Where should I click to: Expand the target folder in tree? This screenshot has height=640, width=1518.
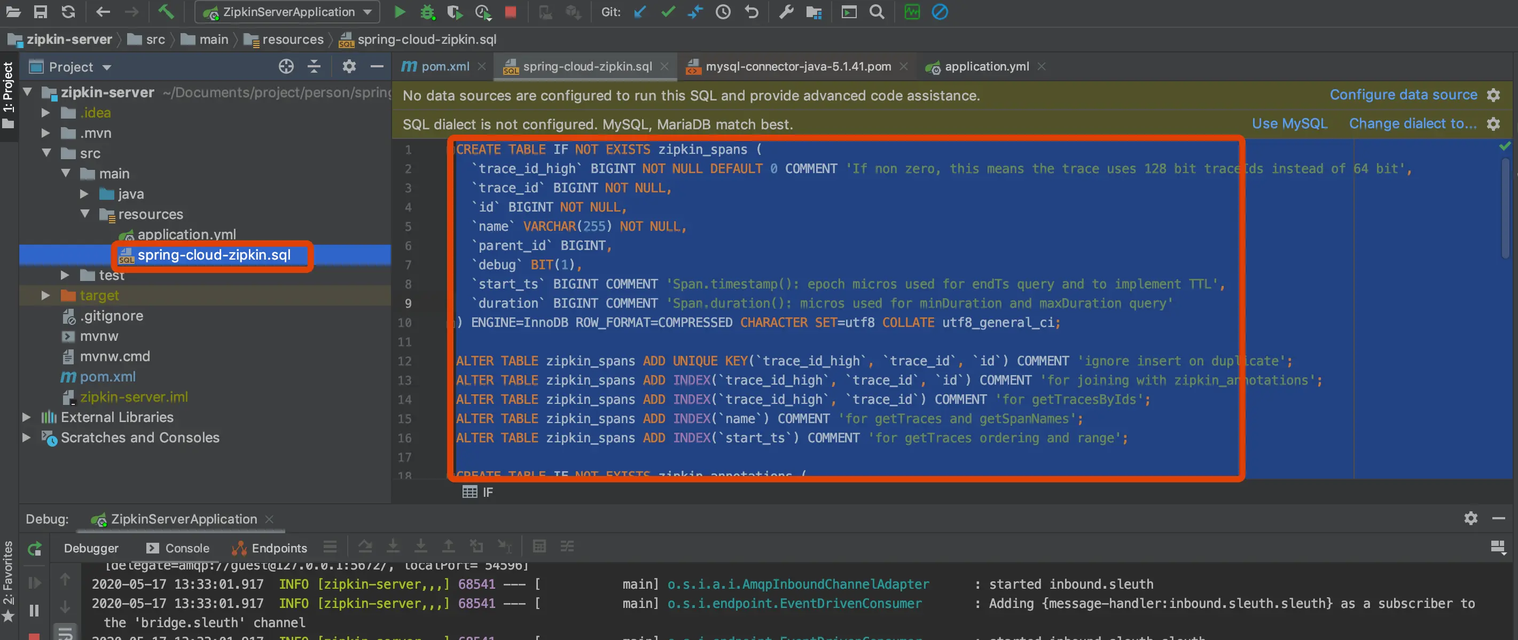coord(45,295)
